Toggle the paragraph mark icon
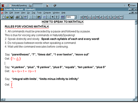The width and height of the screenshot is (138, 105). click(x=53, y=17)
